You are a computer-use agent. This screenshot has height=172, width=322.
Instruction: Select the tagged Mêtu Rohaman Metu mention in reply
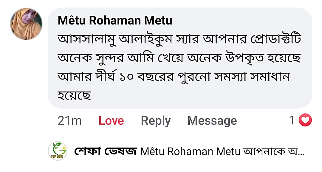click(190, 151)
